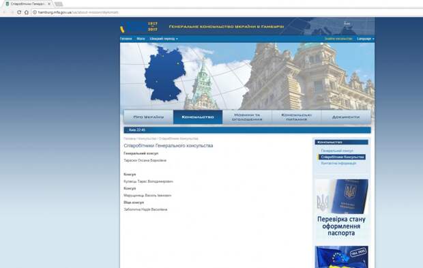
Task: Open Генеральний консул in the sidebar
Action: pos(337,151)
